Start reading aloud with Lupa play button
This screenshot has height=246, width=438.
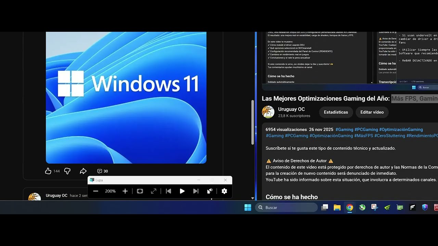point(182,191)
